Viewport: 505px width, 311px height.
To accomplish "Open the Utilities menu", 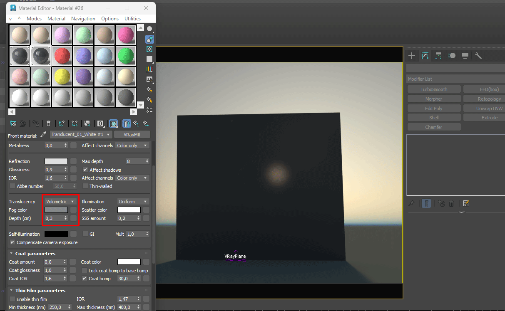I will [133, 19].
